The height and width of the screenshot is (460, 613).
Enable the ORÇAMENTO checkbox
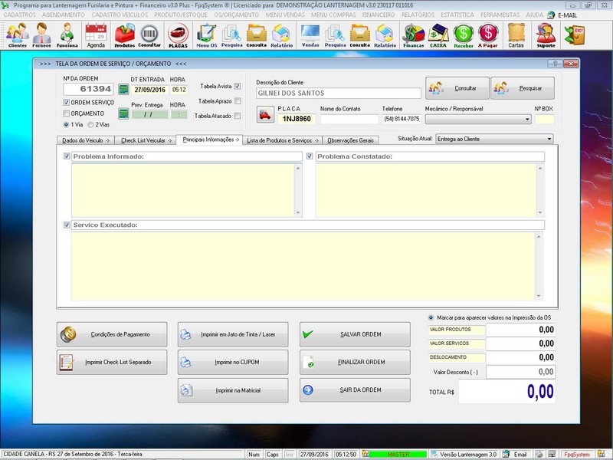[67, 113]
